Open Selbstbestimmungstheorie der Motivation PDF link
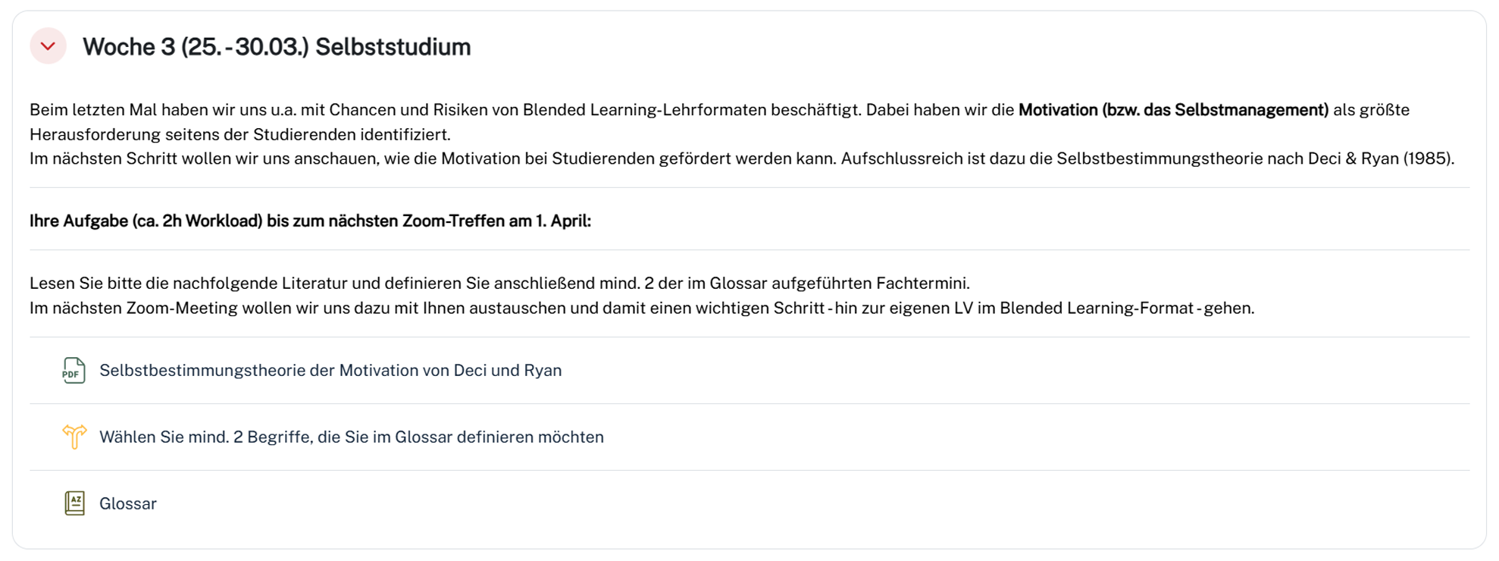 pyautogui.click(x=330, y=370)
